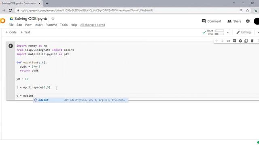The image size is (259, 145).
Task: Add a comment to the cell
Action: [x=234, y=41]
